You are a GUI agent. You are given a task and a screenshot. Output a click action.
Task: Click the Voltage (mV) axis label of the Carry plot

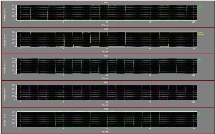[x=5, y=41]
